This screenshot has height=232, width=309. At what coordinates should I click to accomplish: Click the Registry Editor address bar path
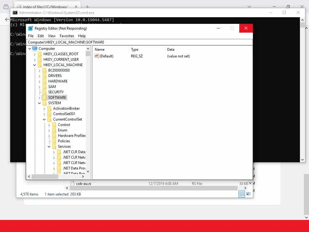(139, 42)
